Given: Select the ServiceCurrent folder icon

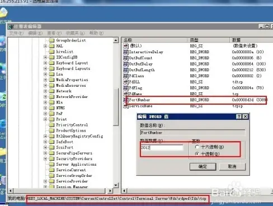Looking at the screenshot, I should [x=51, y=170].
